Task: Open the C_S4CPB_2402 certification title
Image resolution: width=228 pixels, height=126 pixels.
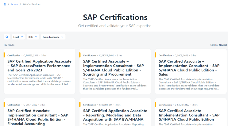Action: click(189, 115)
